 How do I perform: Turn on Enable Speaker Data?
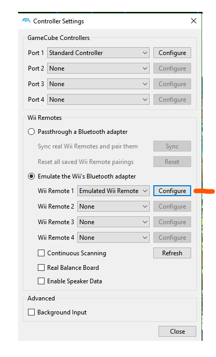41,281
